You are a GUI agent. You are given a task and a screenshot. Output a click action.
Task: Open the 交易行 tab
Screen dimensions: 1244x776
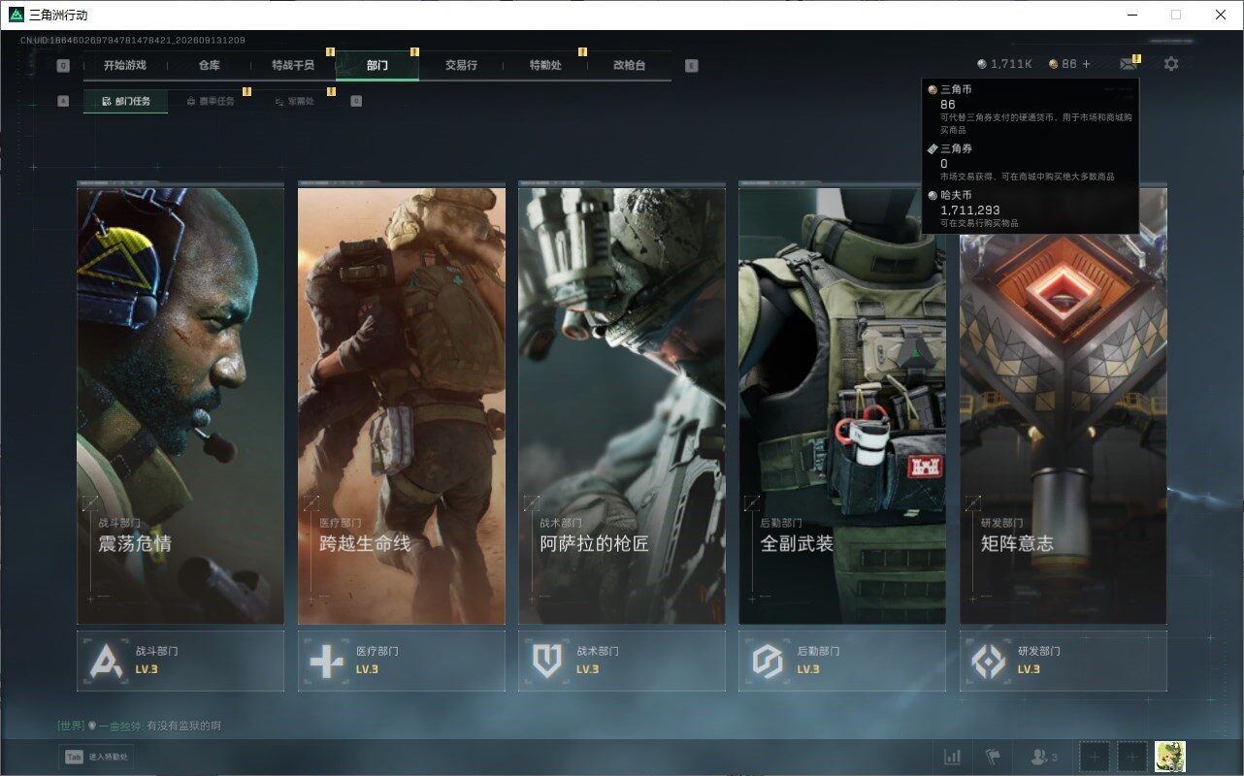click(x=461, y=65)
